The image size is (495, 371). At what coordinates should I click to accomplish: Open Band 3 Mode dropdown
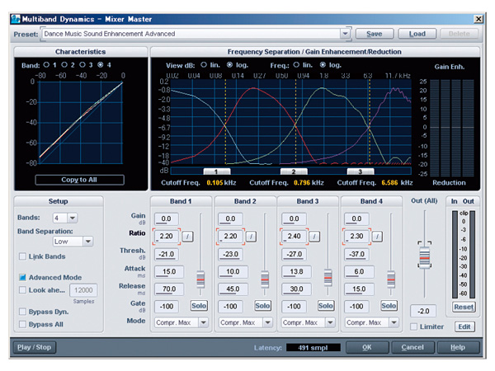[x=330, y=322]
